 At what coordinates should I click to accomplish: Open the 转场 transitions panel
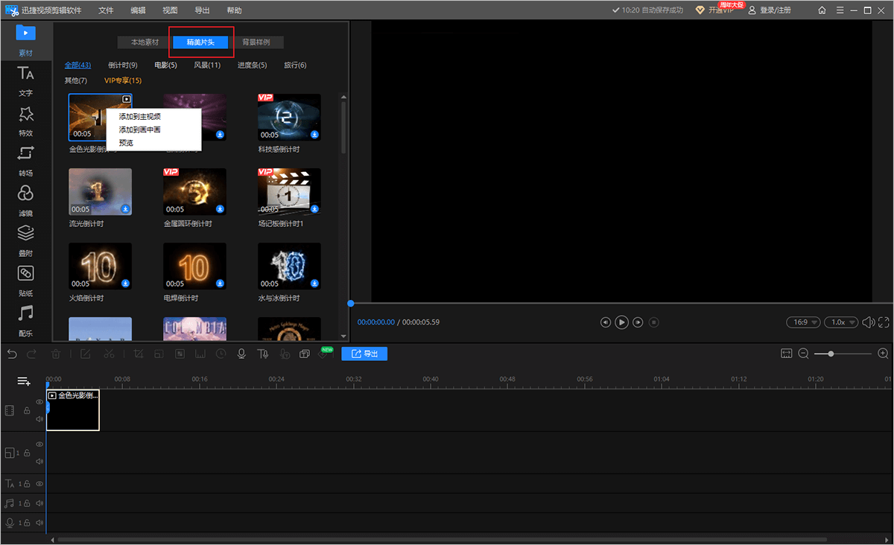[x=25, y=160]
